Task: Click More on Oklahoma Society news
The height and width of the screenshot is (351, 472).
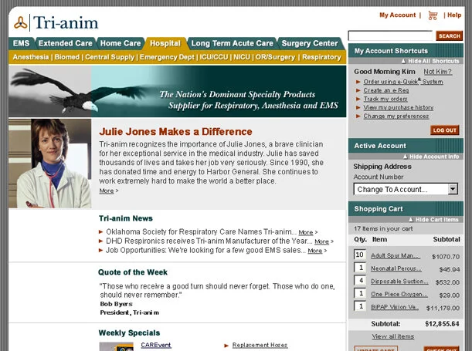Action: pyautogui.click(x=306, y=232)
